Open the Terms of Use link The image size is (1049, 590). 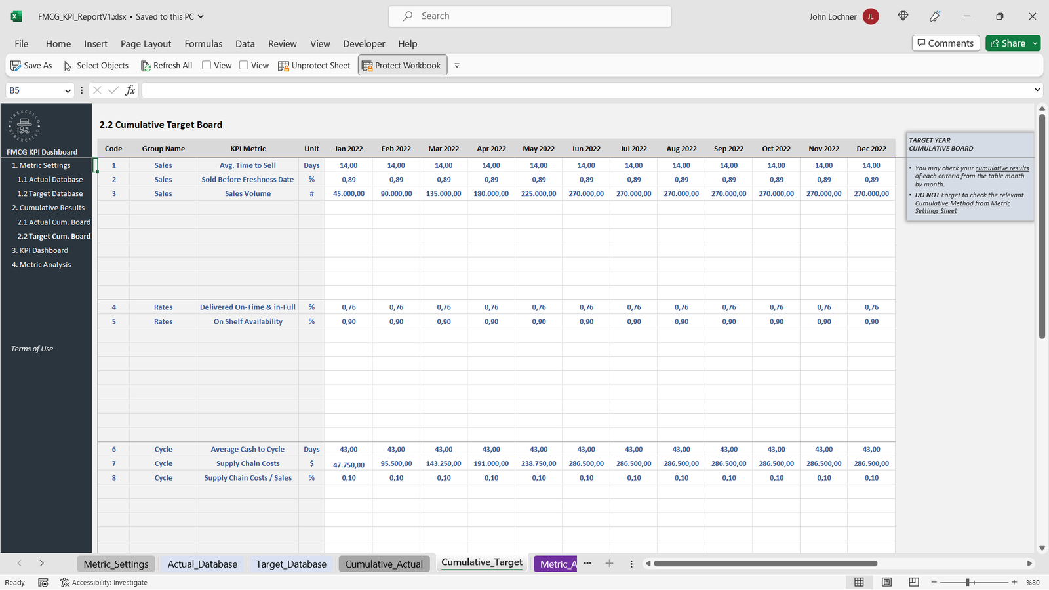tap(32, 349)
